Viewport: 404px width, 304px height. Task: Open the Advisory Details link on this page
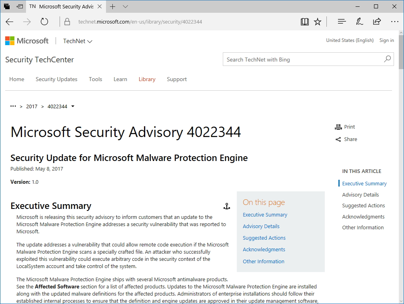[x=261, y=226]
